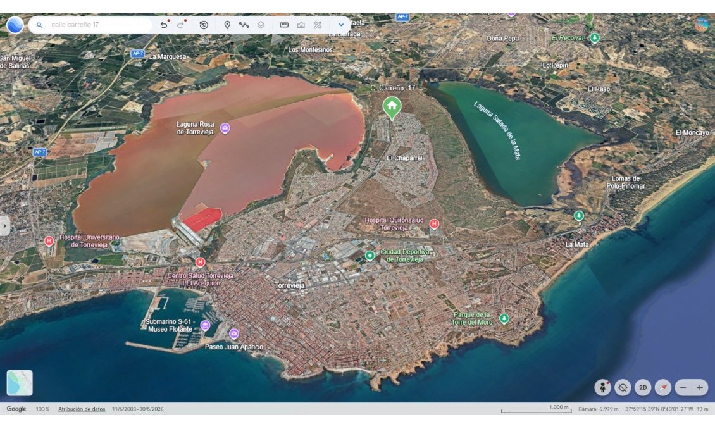Click the 1.000 m scale bar
This screenshot has height=429, width=715.
tap(537, 409)
